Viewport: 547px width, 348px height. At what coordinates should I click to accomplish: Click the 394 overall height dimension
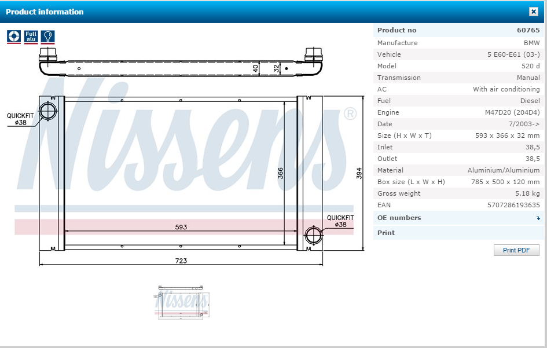[x=359, y=173]
